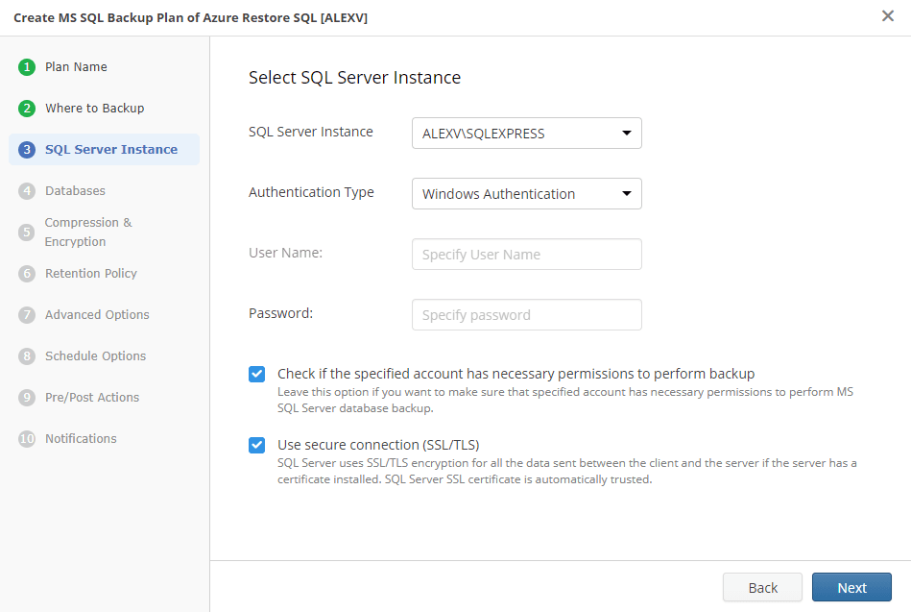Screen dimensions: 911x612
Task: Open the SQL Server Instance dropdown
Action: (x=526, y=134)
